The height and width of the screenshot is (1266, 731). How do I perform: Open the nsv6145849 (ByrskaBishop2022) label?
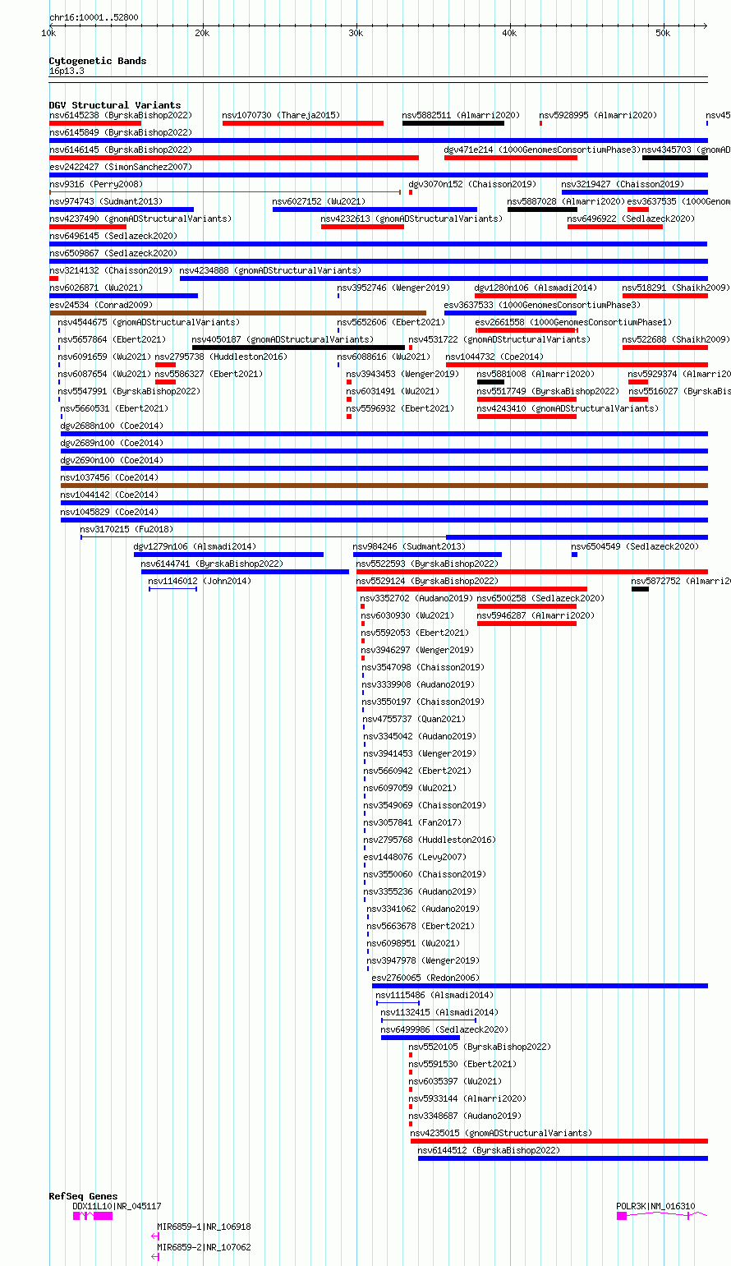120,133
